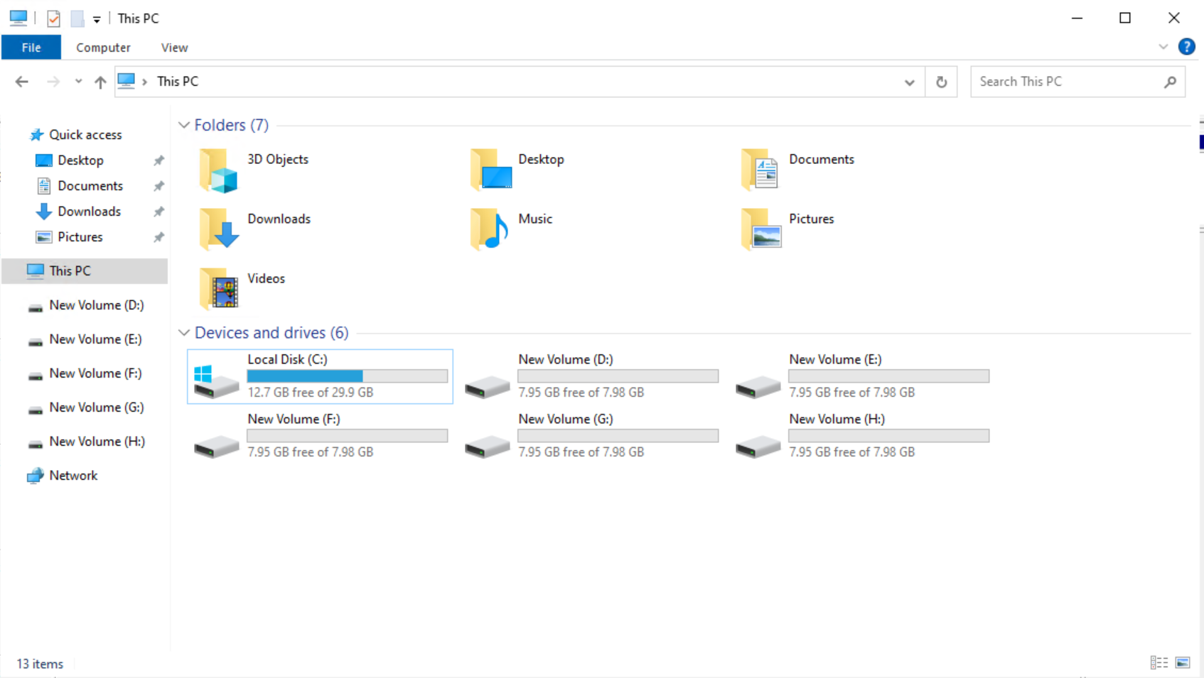Open the View ribbon tab
1204x678 pixels.
tap(173, 47)
